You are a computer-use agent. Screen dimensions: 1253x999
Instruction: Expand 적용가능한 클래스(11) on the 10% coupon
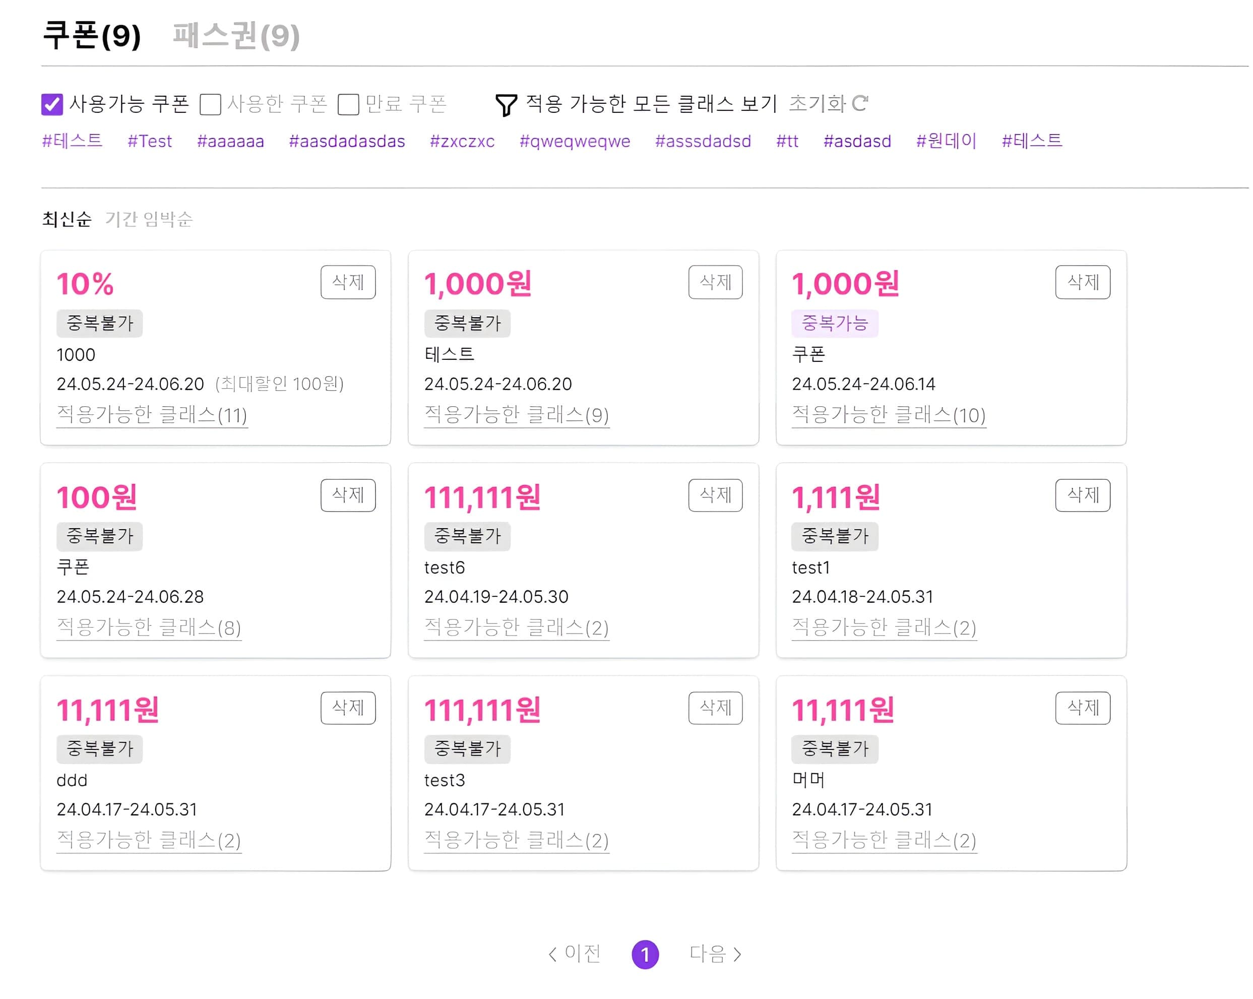[x=152, y=415]
